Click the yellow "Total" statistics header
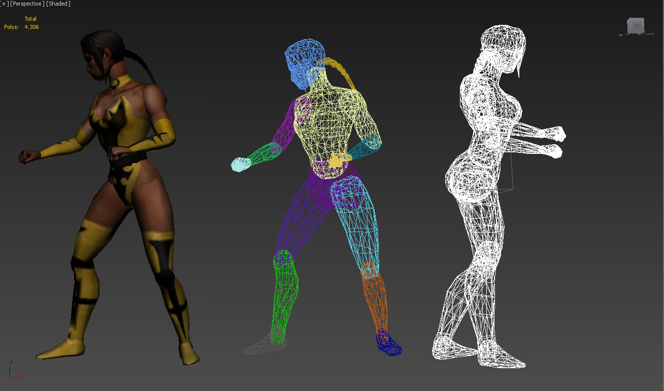The width and height of the screenshot is (664, 391). [30, 19]
